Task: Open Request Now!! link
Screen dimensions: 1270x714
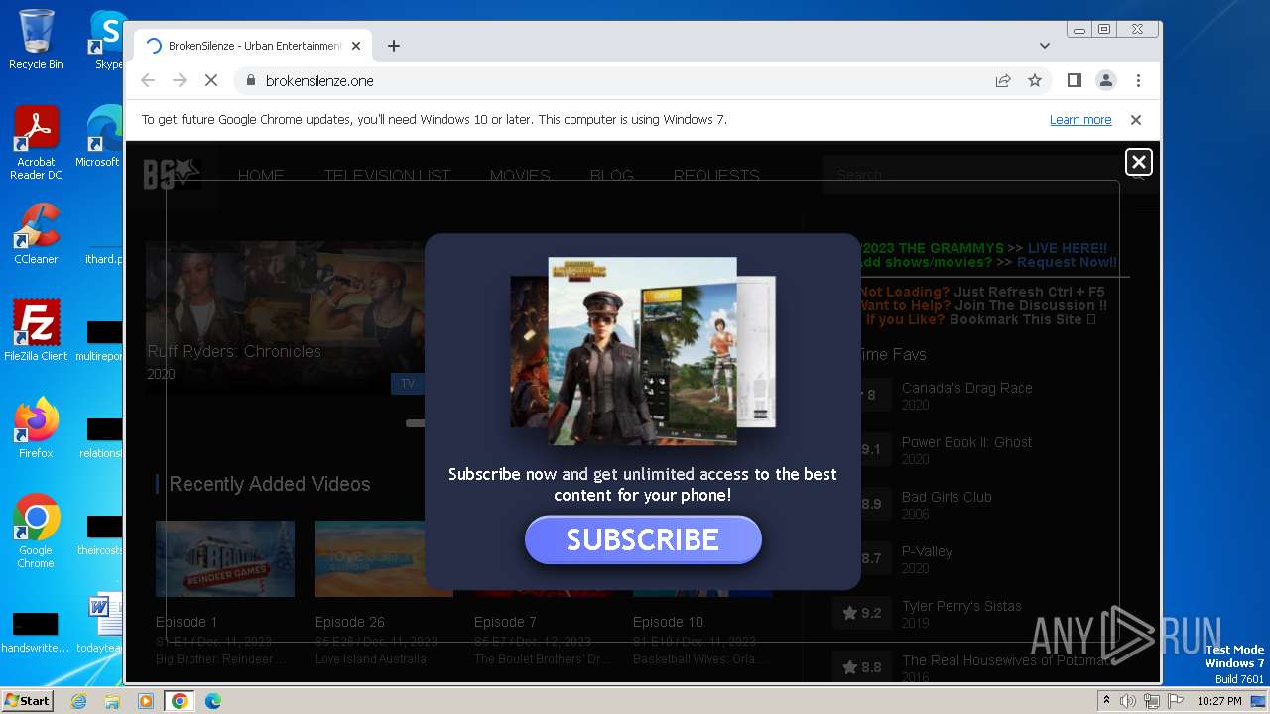Action: click(x=1067, y=262)
